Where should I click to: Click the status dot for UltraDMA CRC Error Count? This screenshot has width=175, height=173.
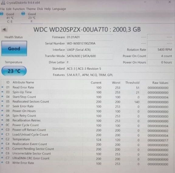point(2,158)
